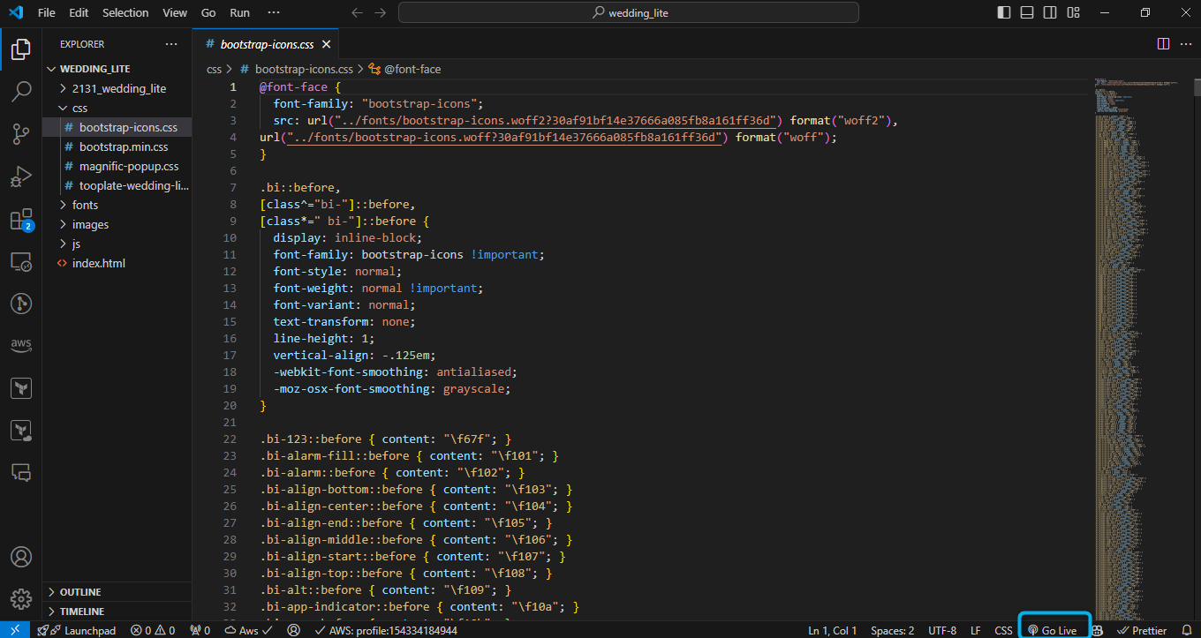This screenshot has height=638, width=1201.
Task: Click the back navigation arrow
Action: pos(356,12)
